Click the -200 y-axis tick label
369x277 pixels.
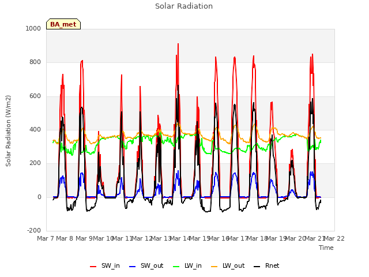pos(34,230)
